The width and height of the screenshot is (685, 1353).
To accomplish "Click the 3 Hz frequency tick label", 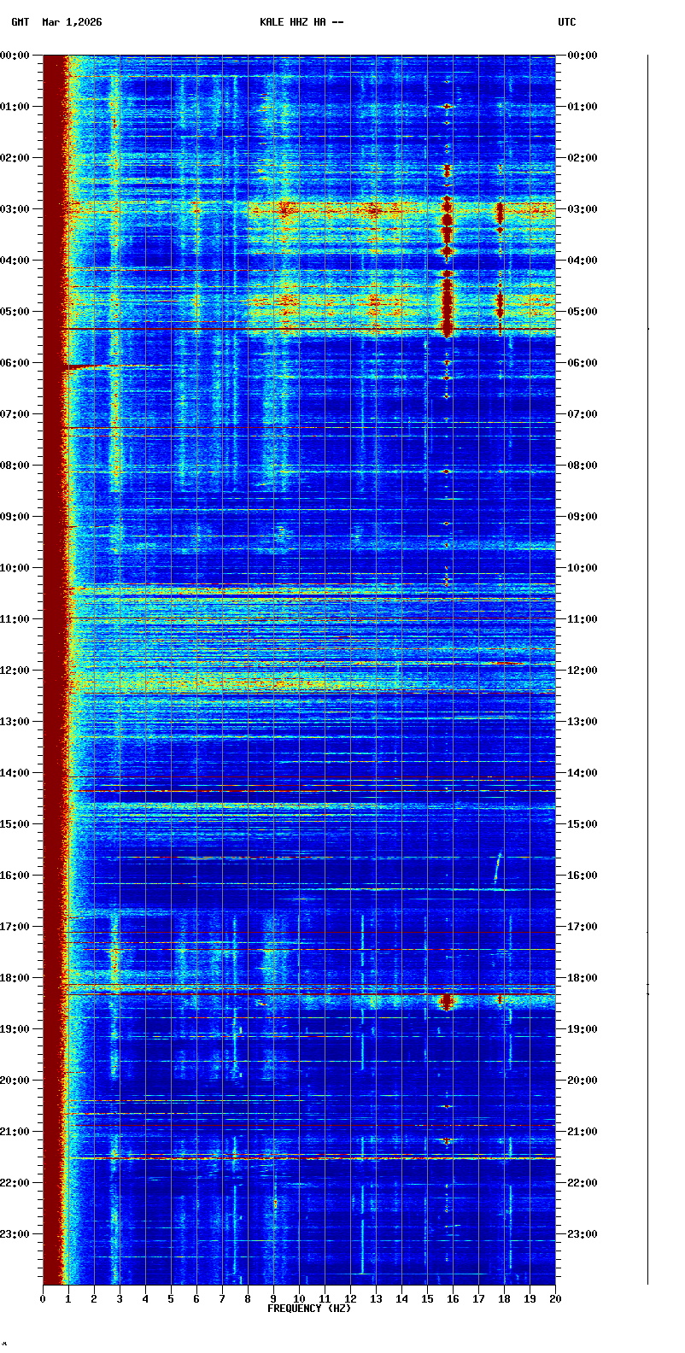I will pyautogui.click(x=120, y=1299).
